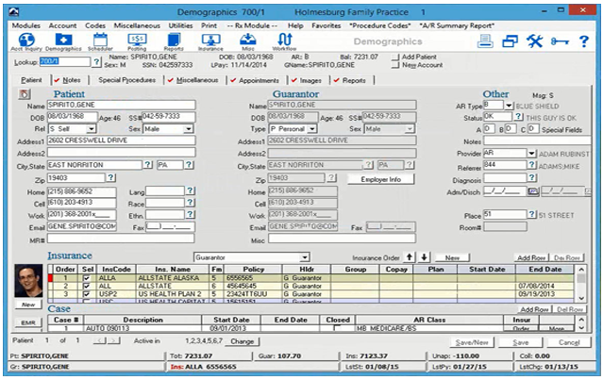This screenshot has height=380, width=603.
Task: Open the Utilities menu
Action: click(x=181, y=25)
